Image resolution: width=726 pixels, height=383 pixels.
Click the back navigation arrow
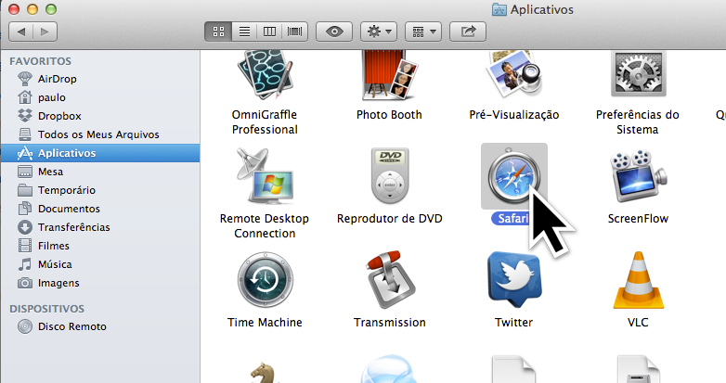21,32
